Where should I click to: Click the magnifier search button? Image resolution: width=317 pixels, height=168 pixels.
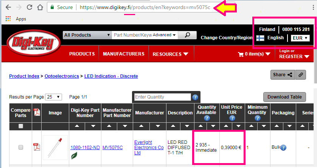pos(187,35)
